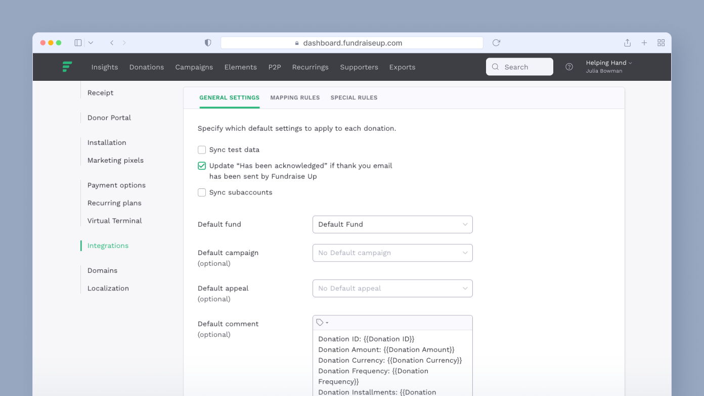
Task: Open the help question mark icon
Action: tap(569, 67)
